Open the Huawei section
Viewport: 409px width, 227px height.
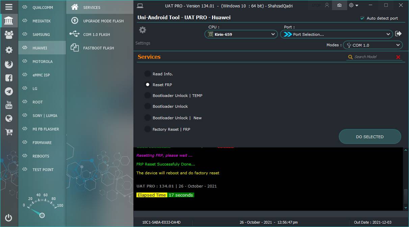[42, 48]
